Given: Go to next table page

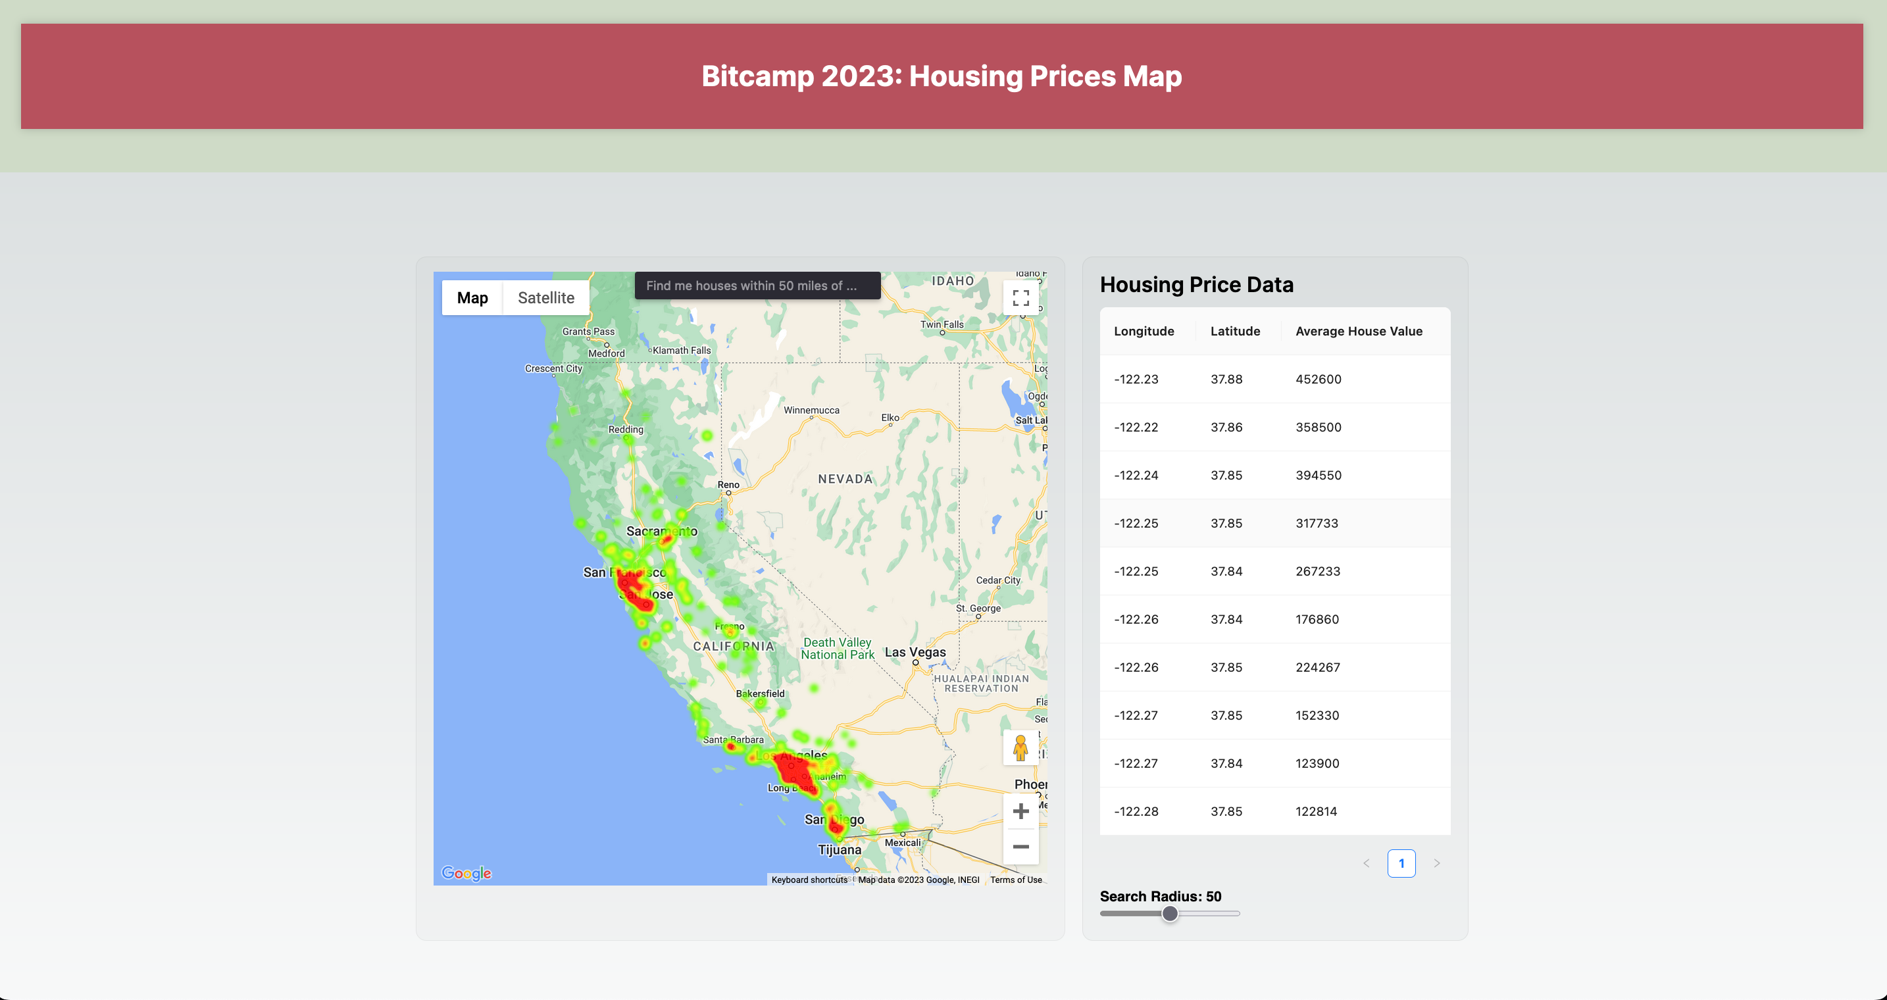Looking at the screenshot, I should 1436,863.
